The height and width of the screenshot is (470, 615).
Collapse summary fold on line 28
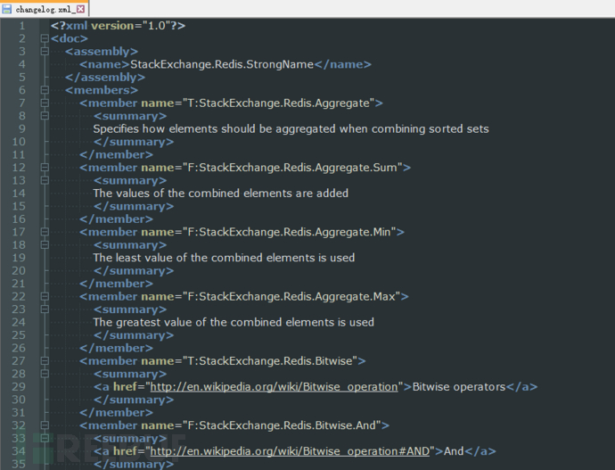[45, 374]
